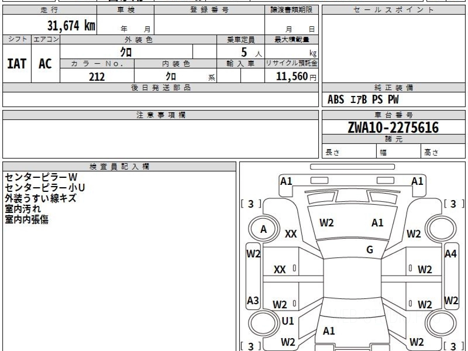Click the 輸入車 label
468x351 pixels.
tap(241, 64)
